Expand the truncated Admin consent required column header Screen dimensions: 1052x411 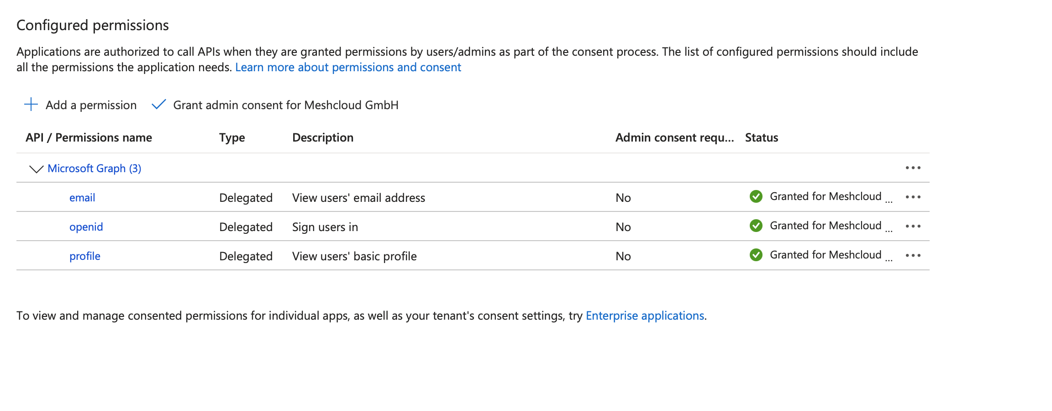click(x=675, y=137)
